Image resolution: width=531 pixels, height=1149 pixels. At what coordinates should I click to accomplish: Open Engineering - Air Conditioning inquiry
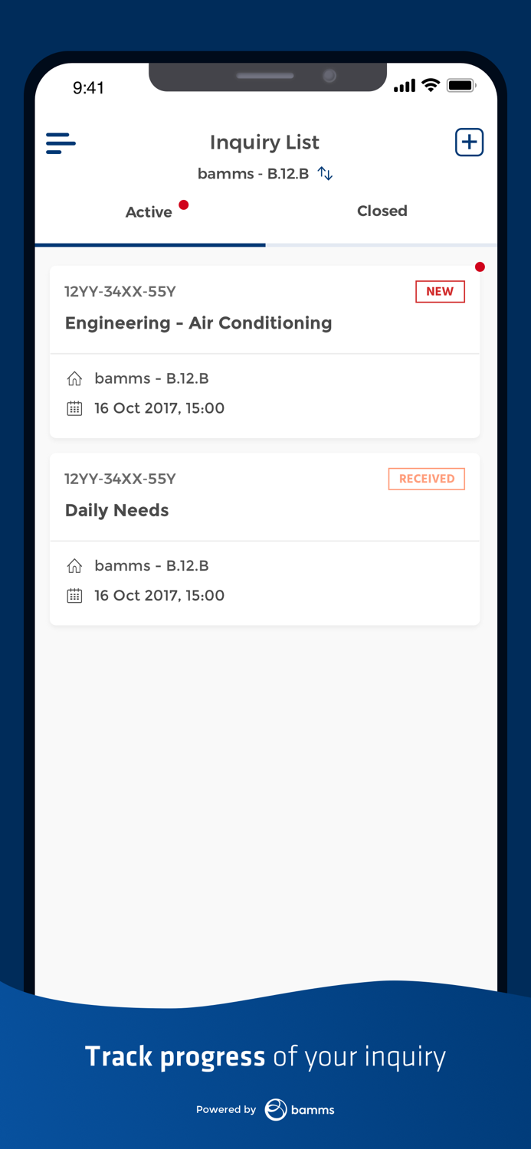pos(198,323)
